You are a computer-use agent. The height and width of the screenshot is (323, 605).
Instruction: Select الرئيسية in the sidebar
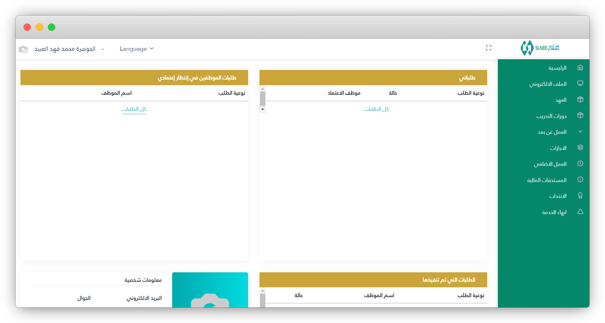(557, 68)
